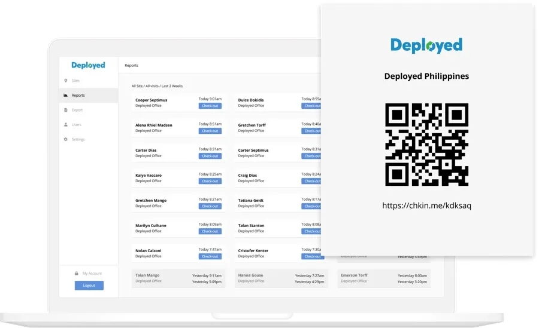The height and width of the screenshot is (328, 539).
Task: Select the Nolan Calzoni name
Action: 148,250
